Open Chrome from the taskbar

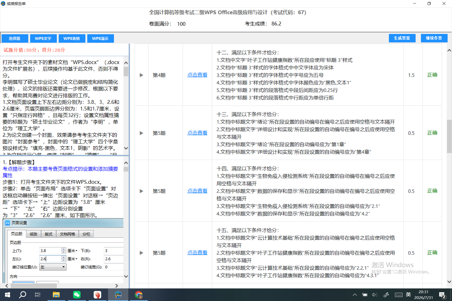138,295
